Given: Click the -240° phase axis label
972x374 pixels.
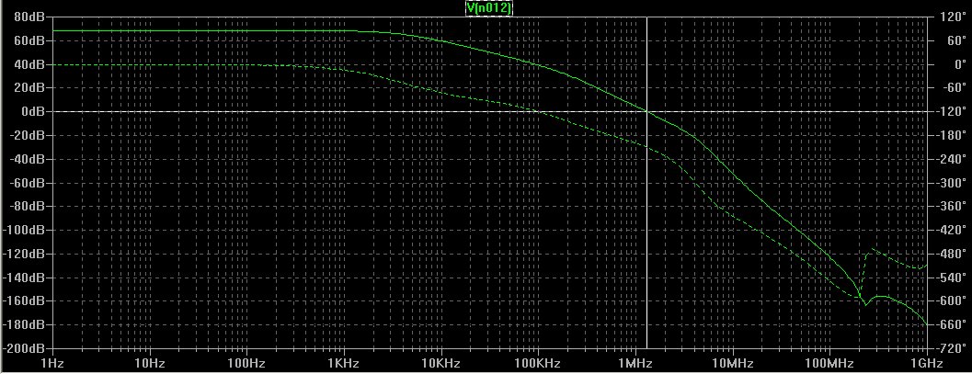Looking at the screenshot, I should click(950, 159).
